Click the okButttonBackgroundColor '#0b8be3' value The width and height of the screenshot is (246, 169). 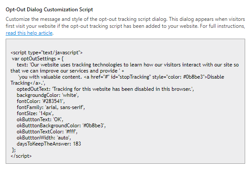coord(94,126)
